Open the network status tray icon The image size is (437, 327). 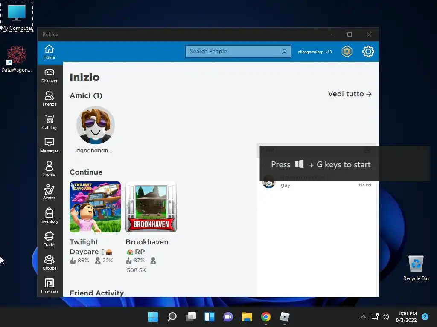coord(375,317)
